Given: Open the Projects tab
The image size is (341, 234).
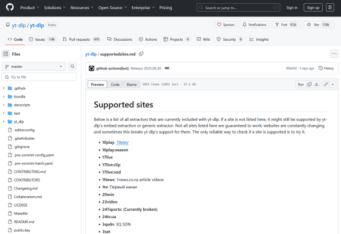Looking at the screenshot, I should point(177,40).
